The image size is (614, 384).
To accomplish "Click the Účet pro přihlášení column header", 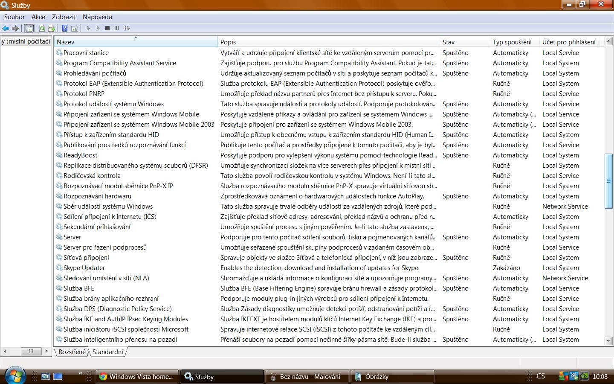I will 570,42.
